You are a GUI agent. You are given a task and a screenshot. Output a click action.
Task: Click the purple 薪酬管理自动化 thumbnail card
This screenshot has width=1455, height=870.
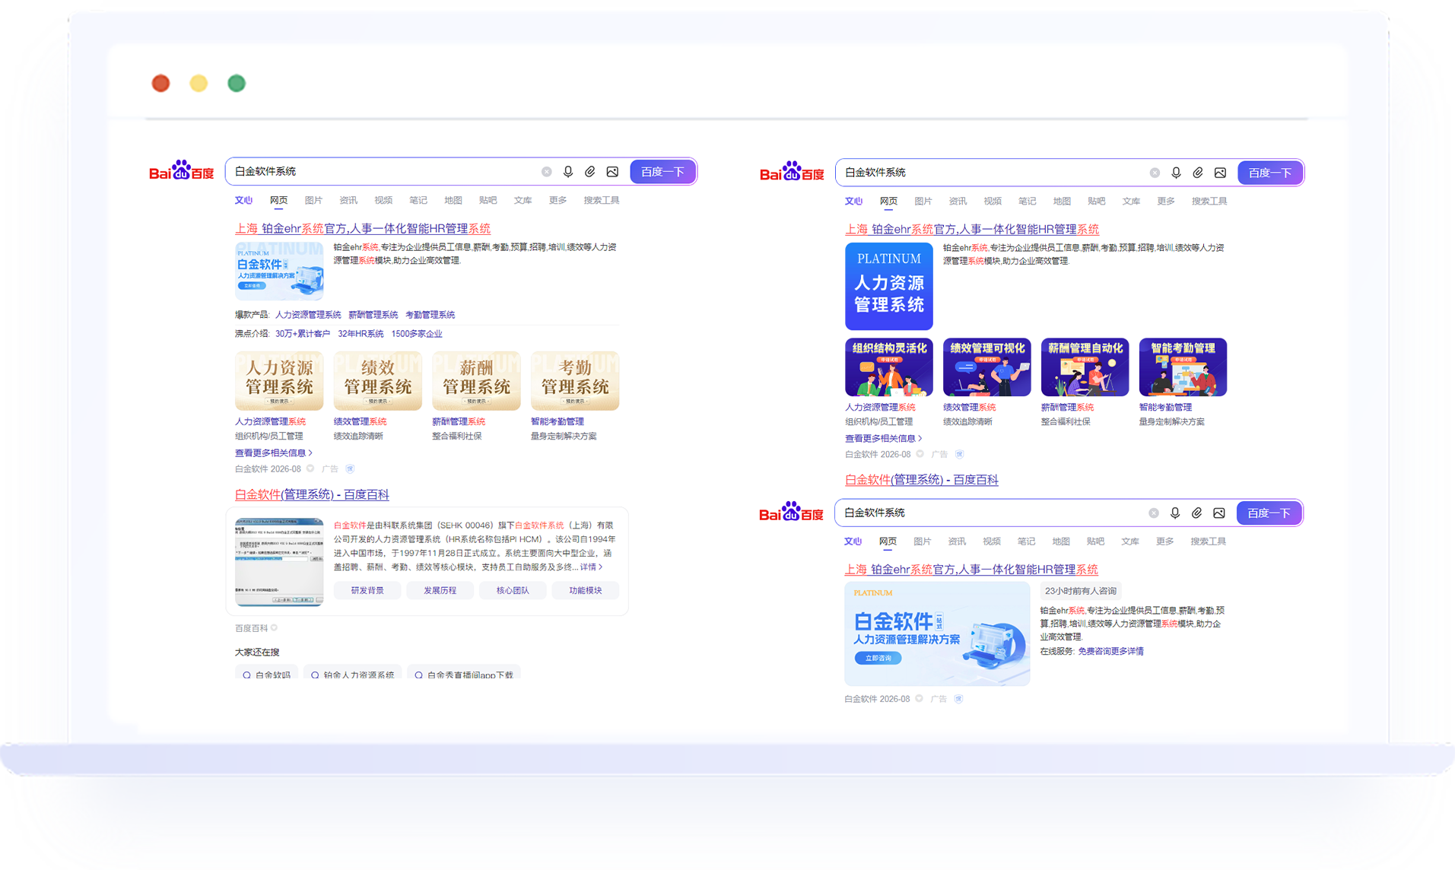1085,367
